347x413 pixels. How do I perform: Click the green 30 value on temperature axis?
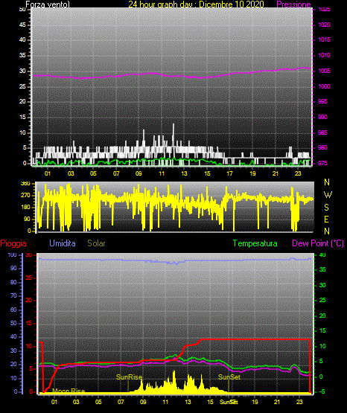pyautogui.click(x=322, y=285)
